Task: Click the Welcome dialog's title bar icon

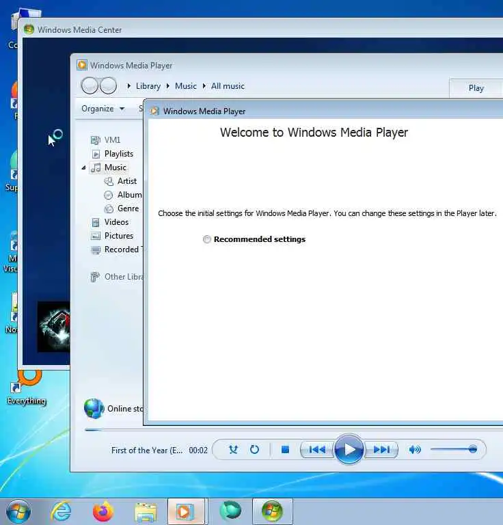Action: pyautogui.click(x=154, y=111)
